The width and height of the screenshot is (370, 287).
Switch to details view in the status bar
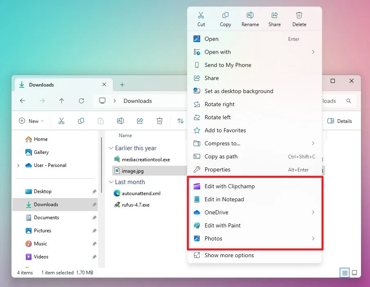(345, 272)
